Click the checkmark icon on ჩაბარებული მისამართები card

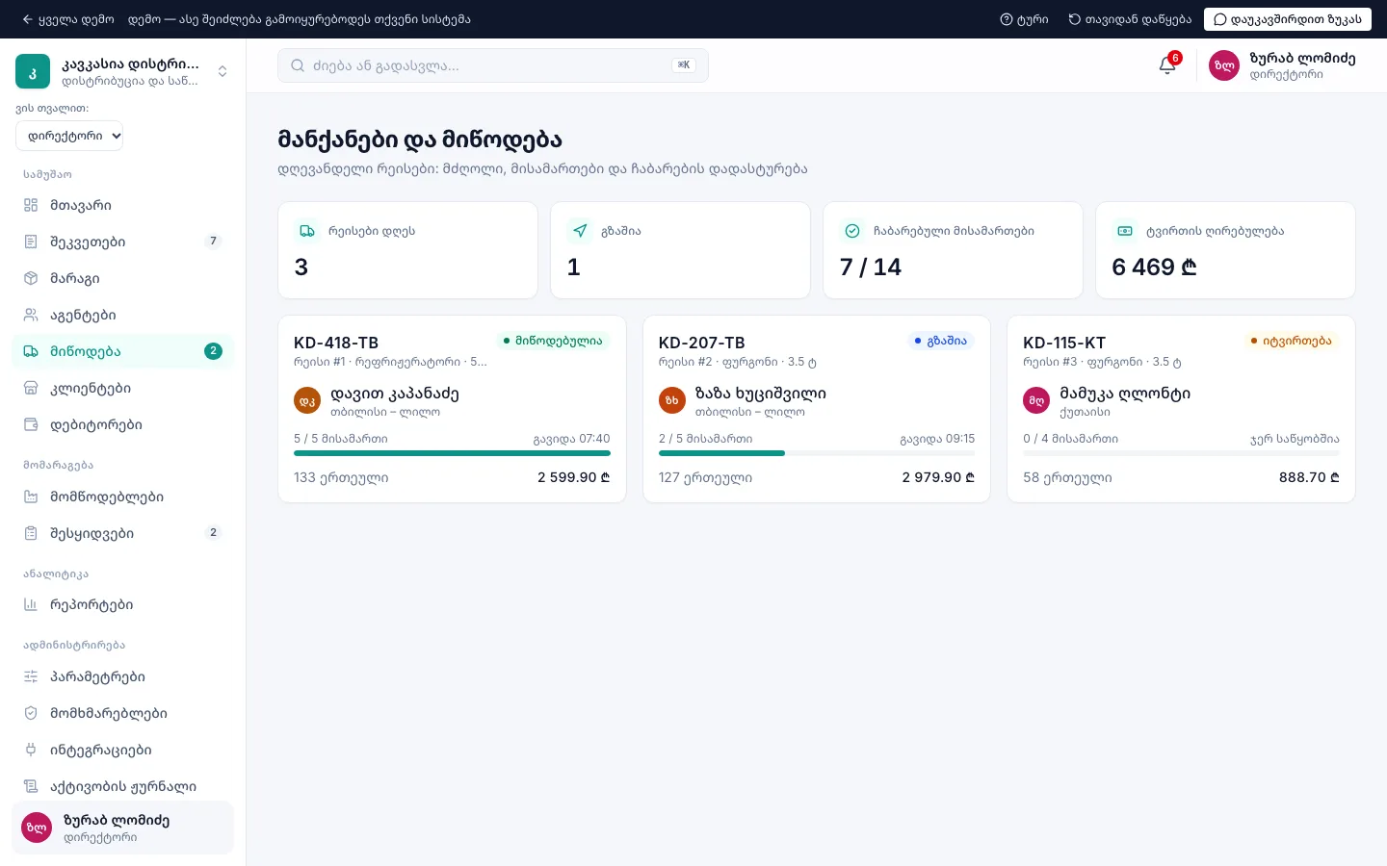(852, 231)
